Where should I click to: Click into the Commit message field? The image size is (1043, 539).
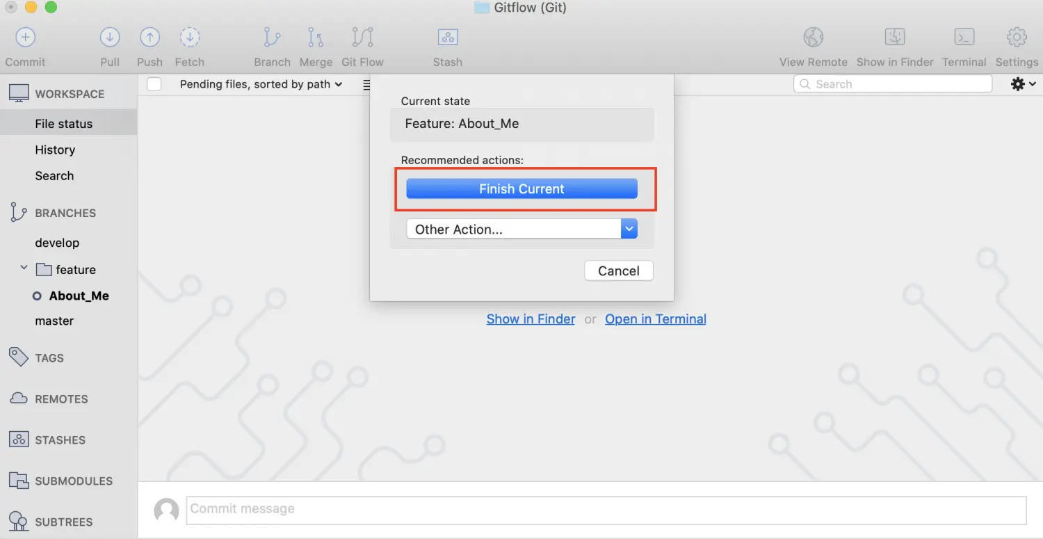coord(606,510)
